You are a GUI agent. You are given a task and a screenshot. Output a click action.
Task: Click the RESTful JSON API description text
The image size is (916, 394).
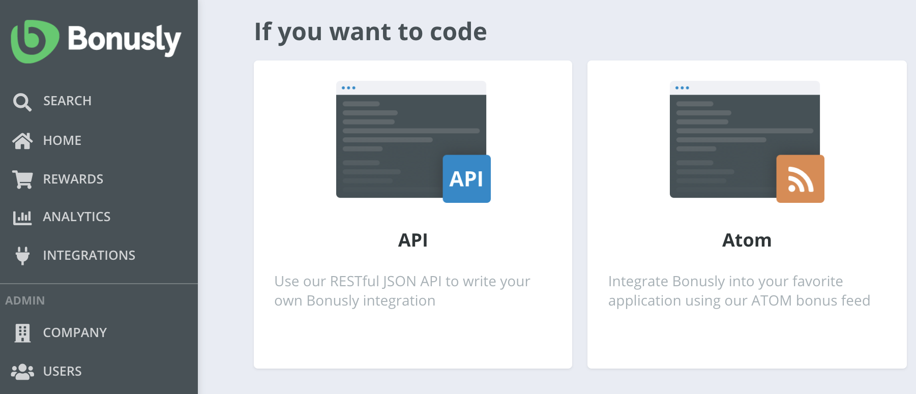tap(402, 291)
